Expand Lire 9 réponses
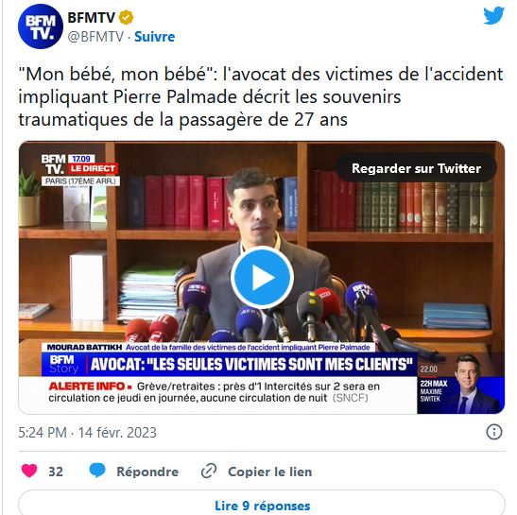 (x=262, y=504)
